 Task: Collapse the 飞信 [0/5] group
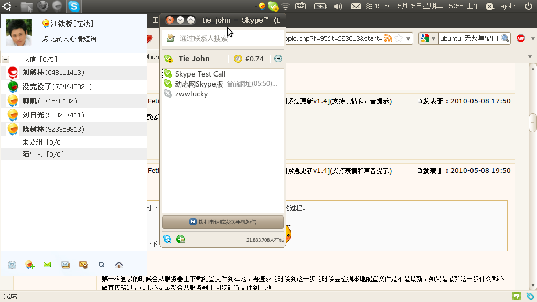[x=6, y=60]
